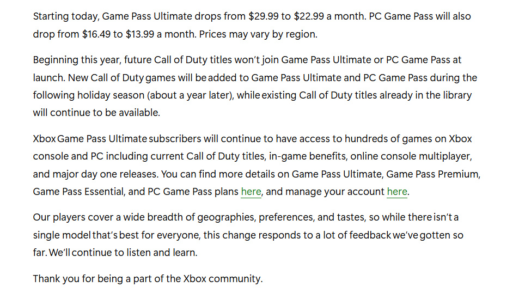
Task: Click the $13.99 PC Game Pass price
Action: [x=139, y=34]
